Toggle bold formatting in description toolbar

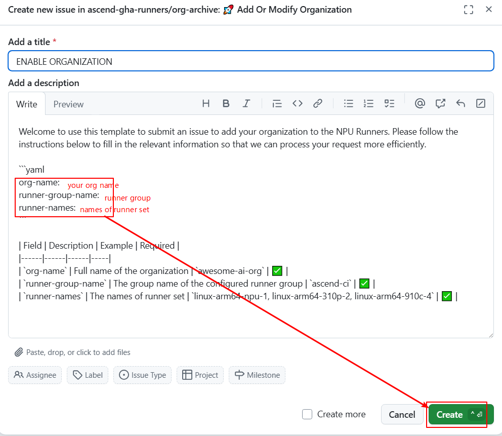[226, 103]
